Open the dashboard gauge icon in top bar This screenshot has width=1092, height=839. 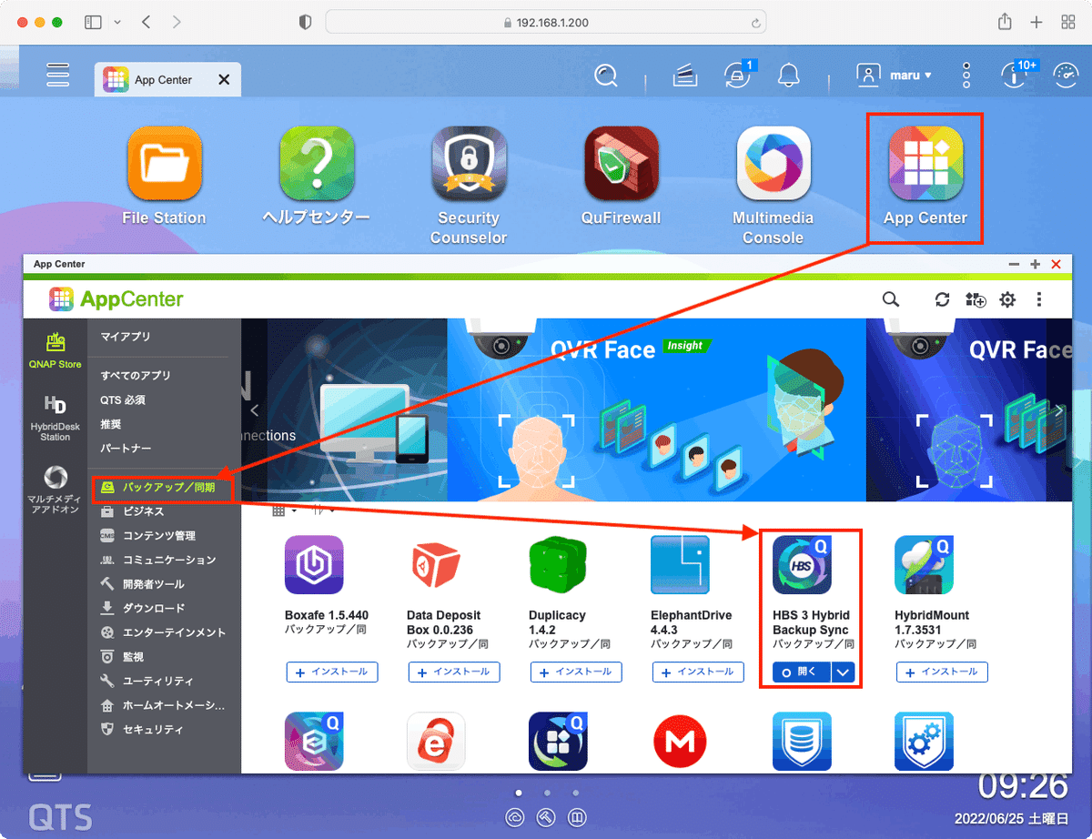pyautogui.click(x=1064, y=76)
